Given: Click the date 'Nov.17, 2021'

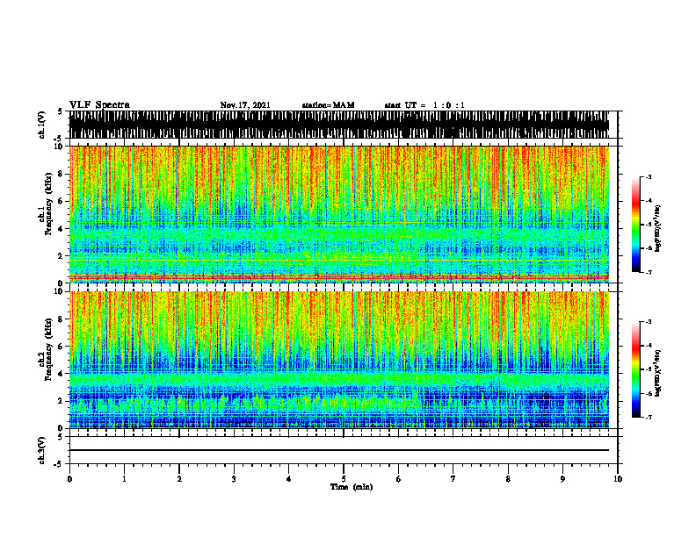Looking at the screenshot, I should (x=245, y=105).
